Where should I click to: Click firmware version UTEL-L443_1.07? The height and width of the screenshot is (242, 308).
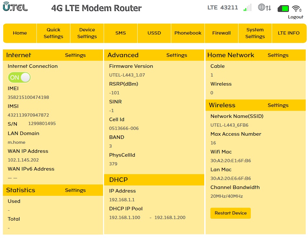tap(127, 75)
